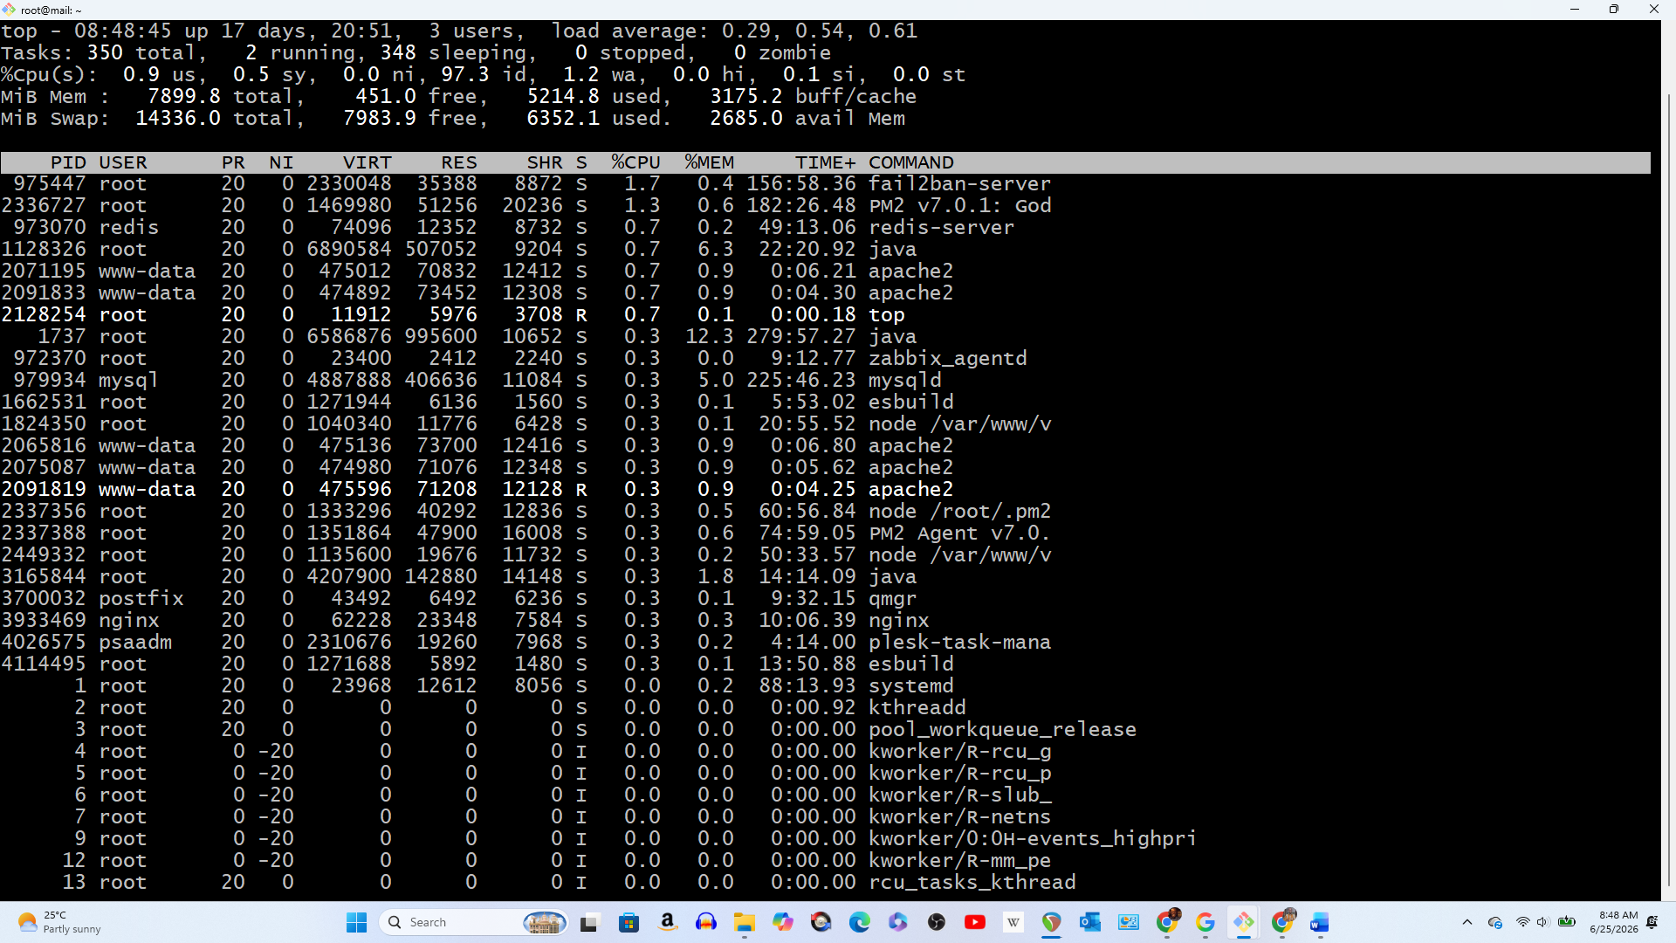This screenshot has height=943, width=1676.
Task: Open the battery status tray icon
Action: tap(1567, 922)
